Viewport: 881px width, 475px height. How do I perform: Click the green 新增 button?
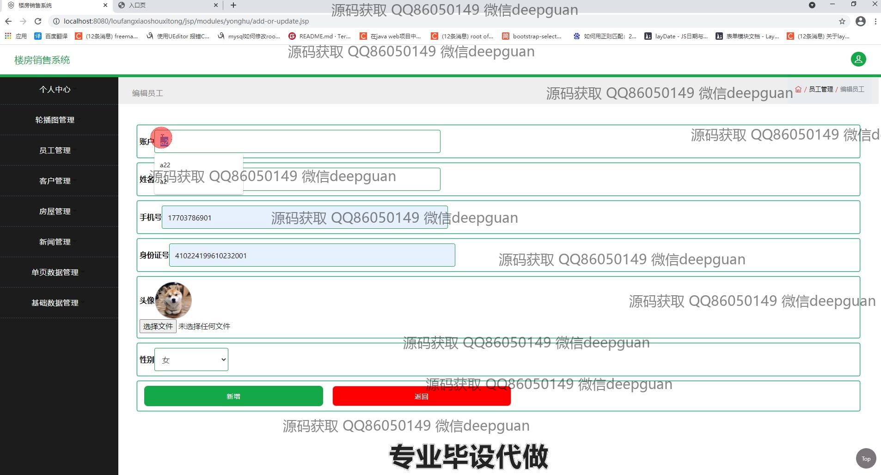tap(233, 396)
